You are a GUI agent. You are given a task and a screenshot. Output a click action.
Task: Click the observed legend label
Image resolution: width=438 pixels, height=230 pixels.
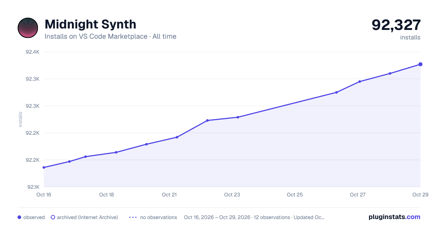(x=34, y=217)
